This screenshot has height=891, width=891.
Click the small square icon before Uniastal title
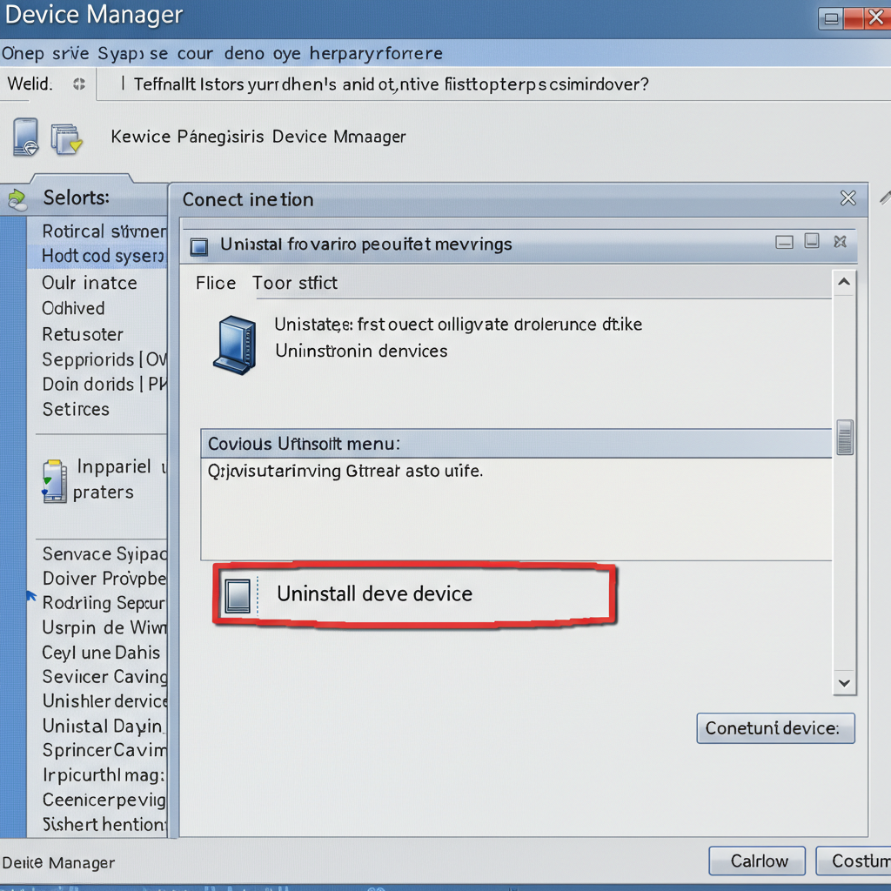199,246
